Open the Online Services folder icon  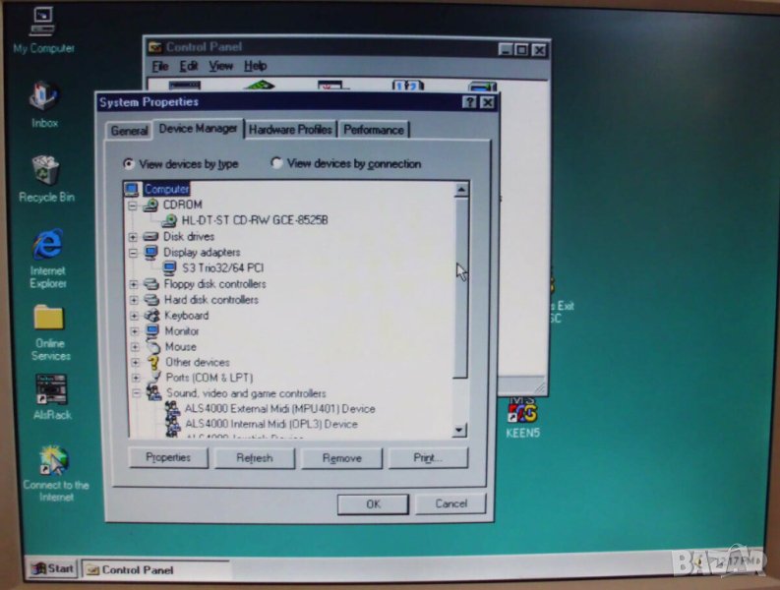(49, 319)
